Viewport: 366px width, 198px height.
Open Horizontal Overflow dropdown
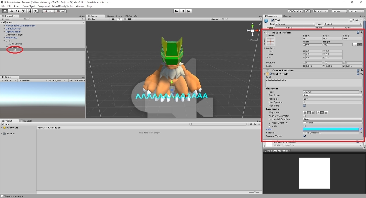pyautogui.click(x=333, y=119)
